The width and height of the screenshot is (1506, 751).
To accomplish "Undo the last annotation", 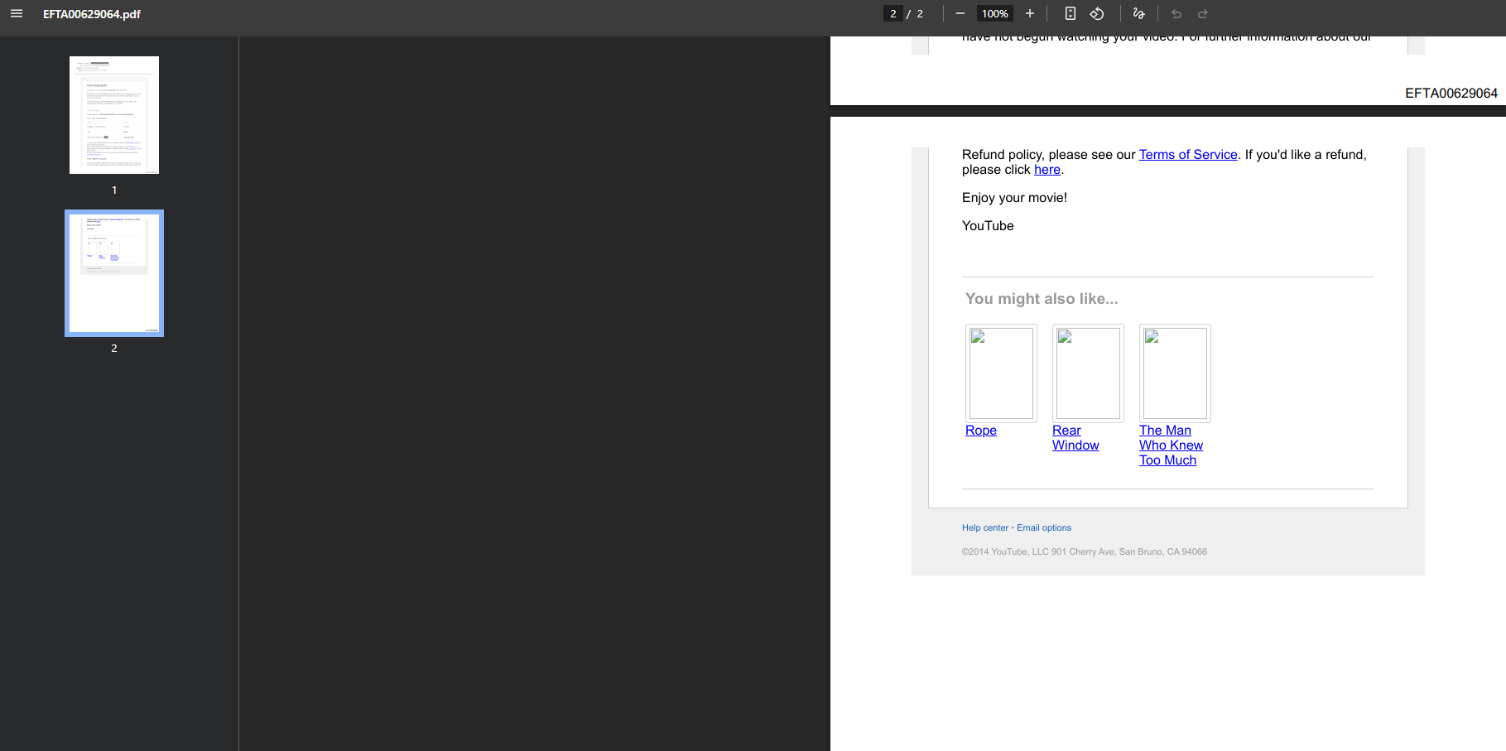I will 1176,13.
